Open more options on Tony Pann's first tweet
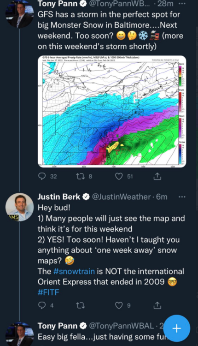The image size is (198, 346). tap(182, 4)
